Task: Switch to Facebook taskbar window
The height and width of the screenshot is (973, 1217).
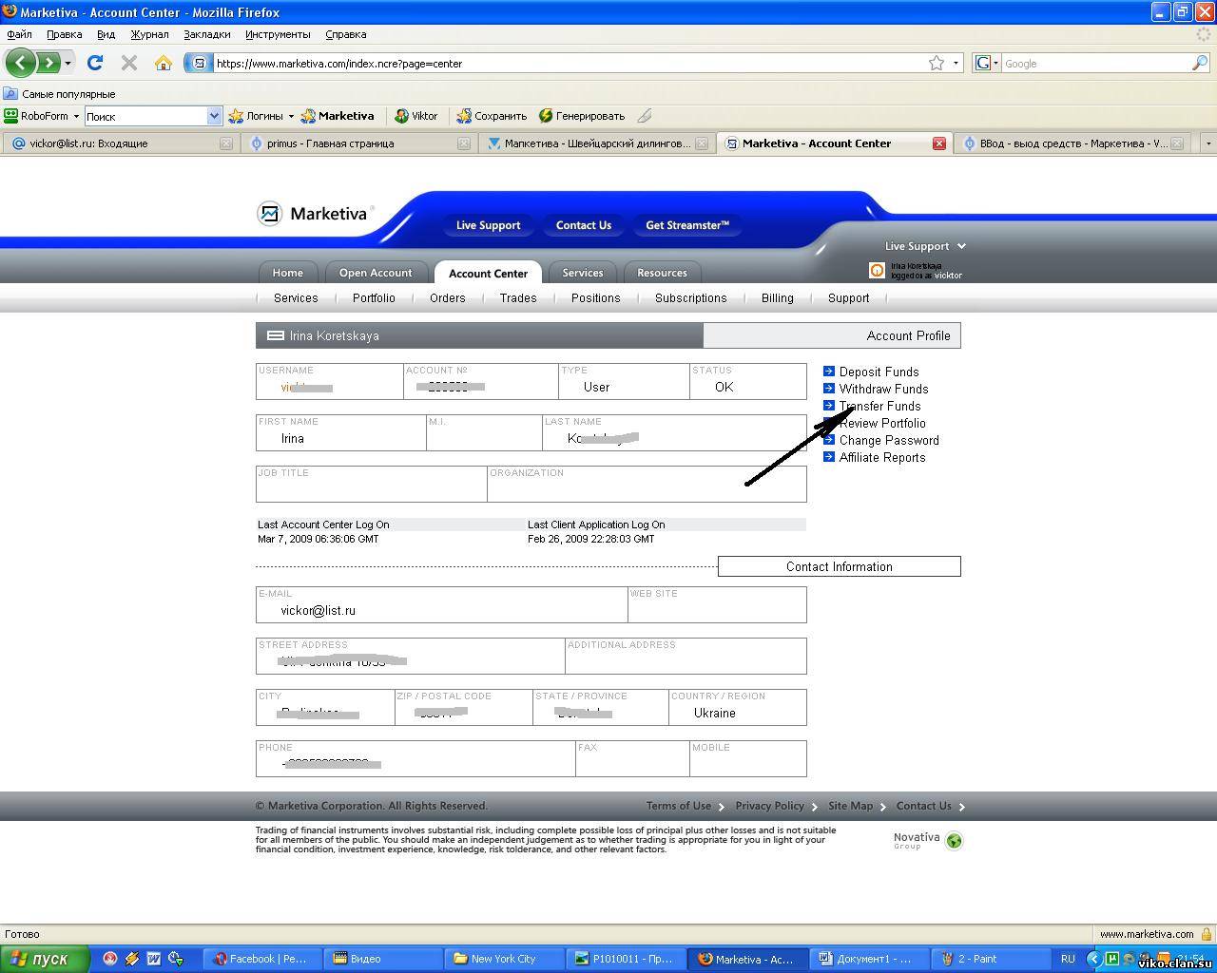Action: [262, 959]
